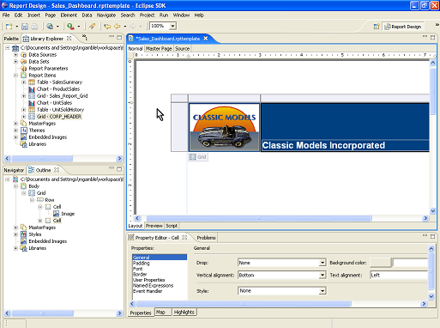Click the Background color text field
This screenshot has height=328, width=440.
coord(410,263)
